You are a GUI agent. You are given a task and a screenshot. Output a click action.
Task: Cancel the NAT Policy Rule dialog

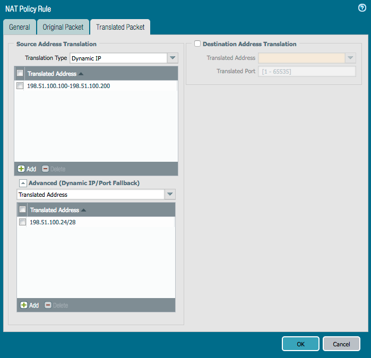pyautogui.click(x=341, y=344)
